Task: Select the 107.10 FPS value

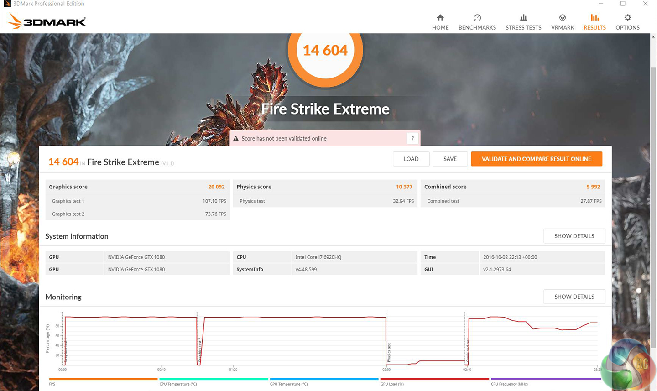Action: 214,201
